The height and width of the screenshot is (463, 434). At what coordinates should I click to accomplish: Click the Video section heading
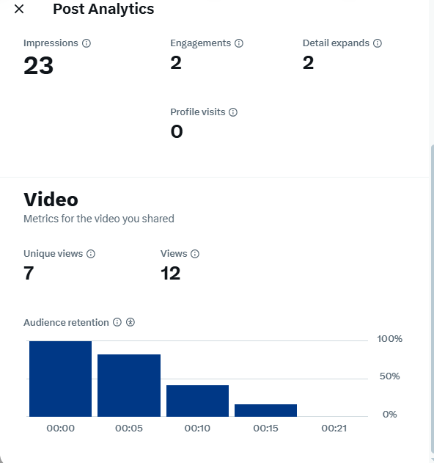pyautogui.click(x=51, y=200)
